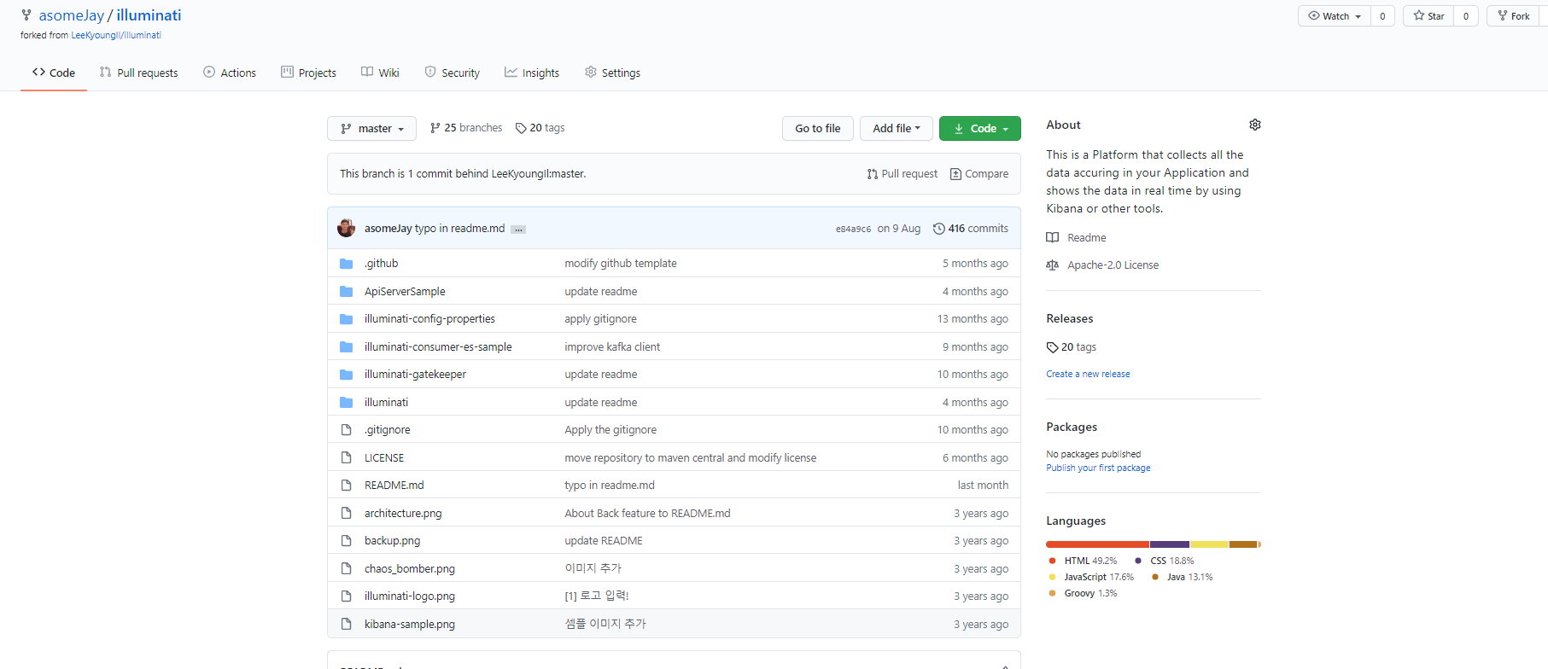Image resolution: width=1548 pixels, height=669 pixels.
Task: Open the Watch notifications dropdown
Action: [1335, 16]
